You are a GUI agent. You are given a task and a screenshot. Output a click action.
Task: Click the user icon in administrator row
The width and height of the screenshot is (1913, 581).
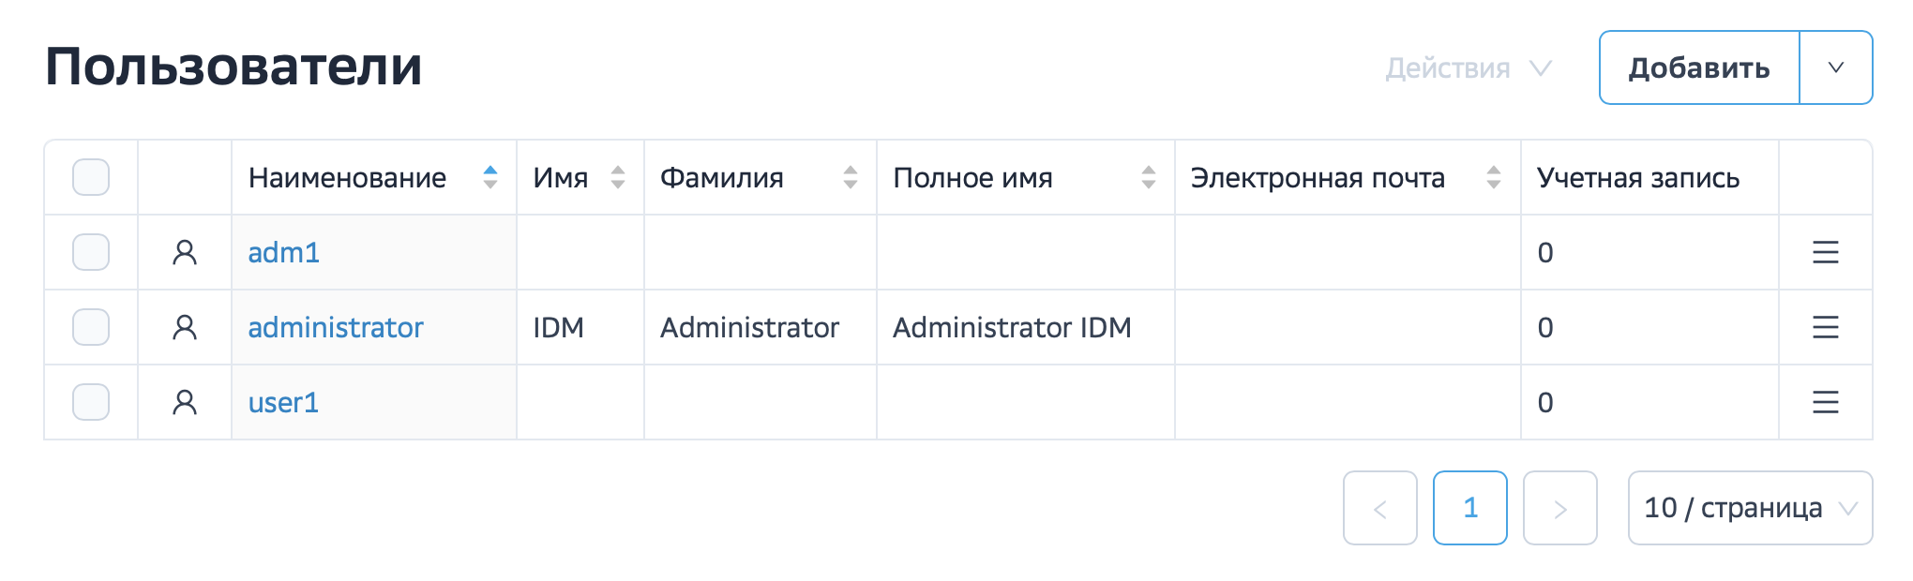pos(184,327)
